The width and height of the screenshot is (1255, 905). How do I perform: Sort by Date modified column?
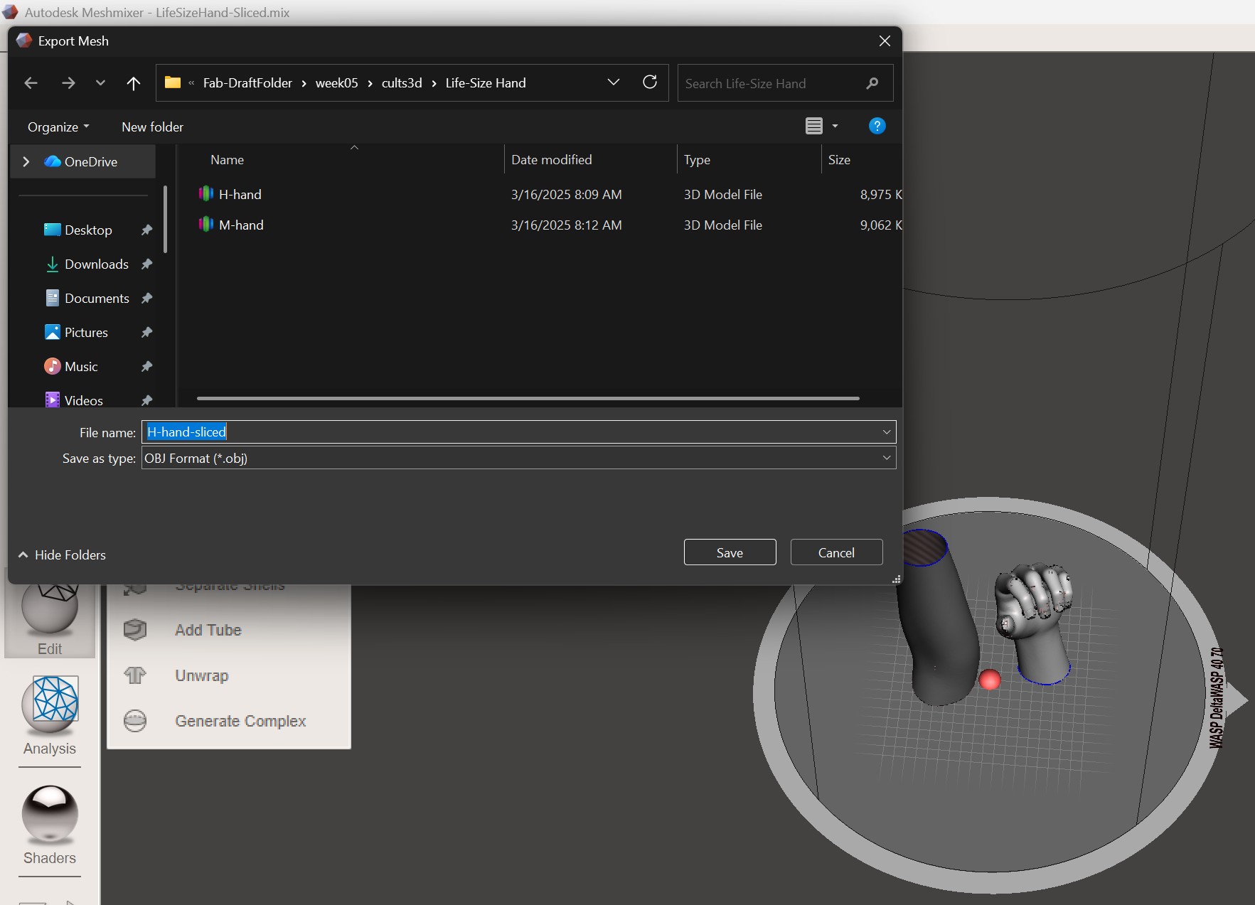551,160
